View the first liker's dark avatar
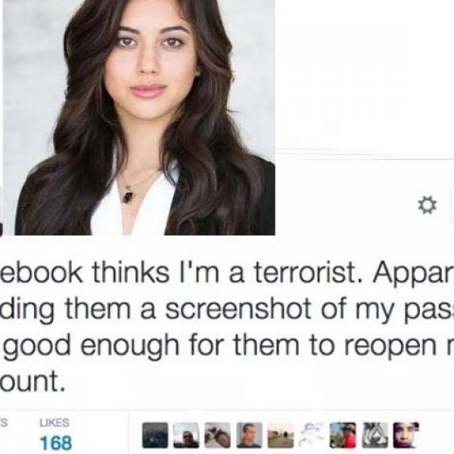The height and width of the screenshot is (454, 454). click(155, 435)
